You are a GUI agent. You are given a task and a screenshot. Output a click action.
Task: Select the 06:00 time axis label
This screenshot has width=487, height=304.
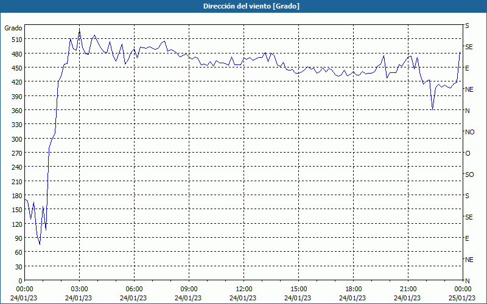pyautogui.click(x=134, y=289)
